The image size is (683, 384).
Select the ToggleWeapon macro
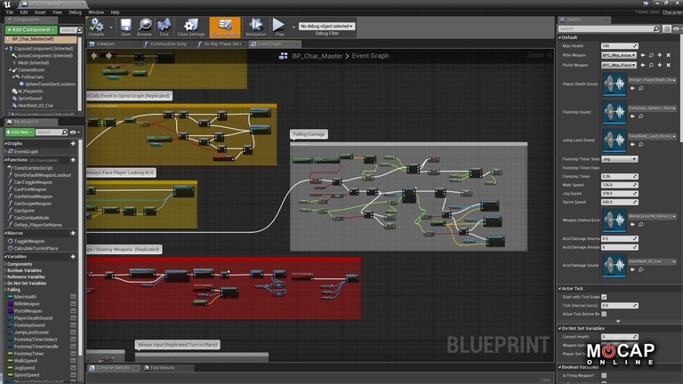(x=30, y=241)
